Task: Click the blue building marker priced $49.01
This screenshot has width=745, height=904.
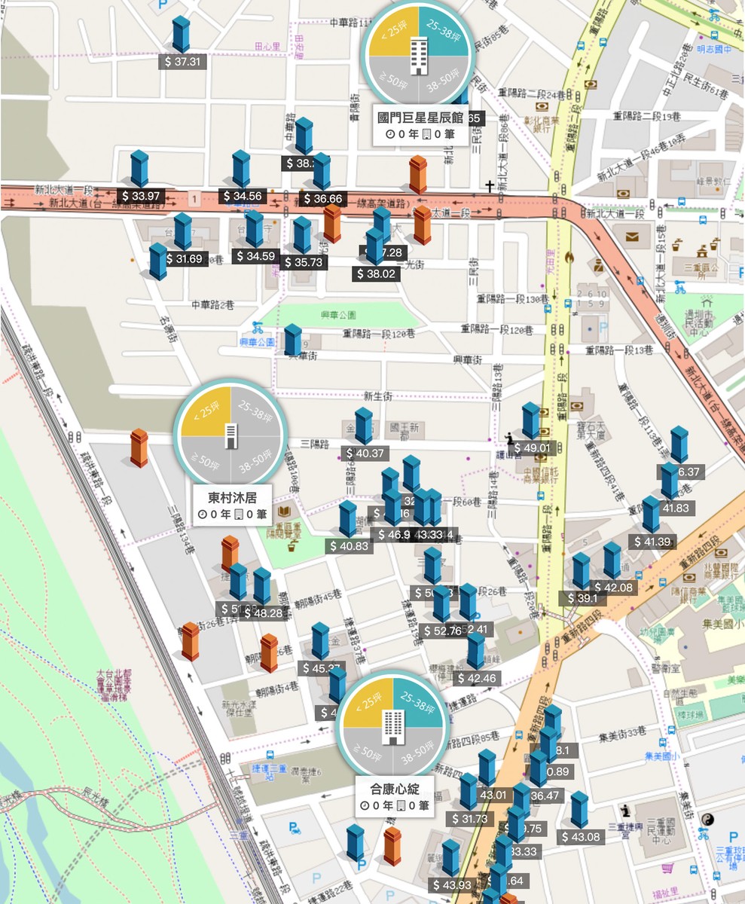Action: pos(531,420)
